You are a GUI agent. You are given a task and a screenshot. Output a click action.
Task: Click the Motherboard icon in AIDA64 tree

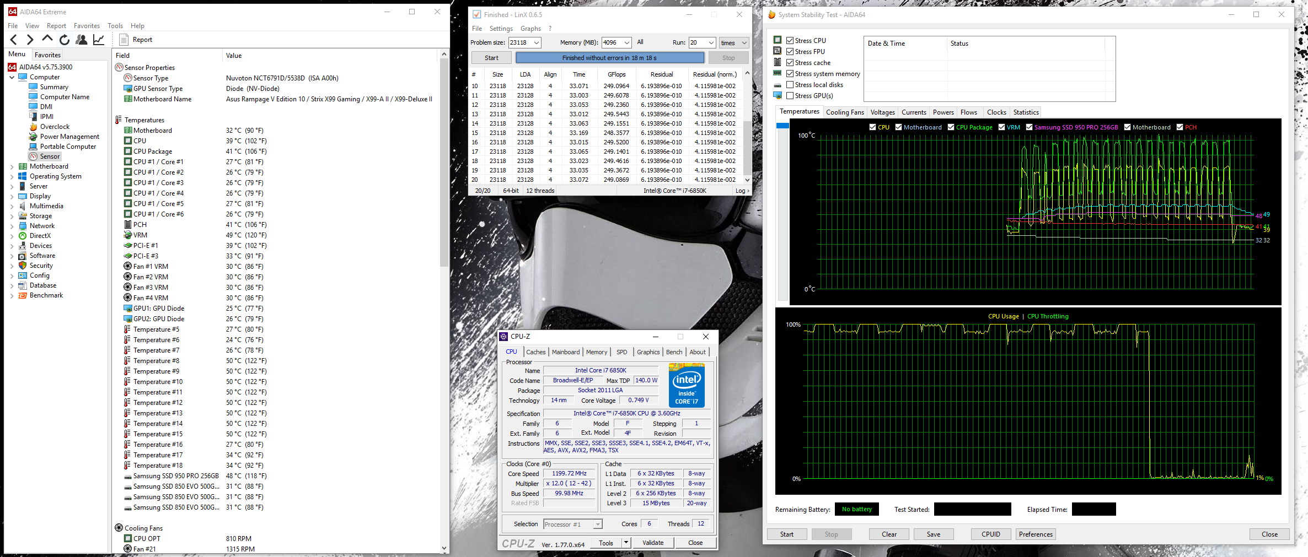click(23, 166)
